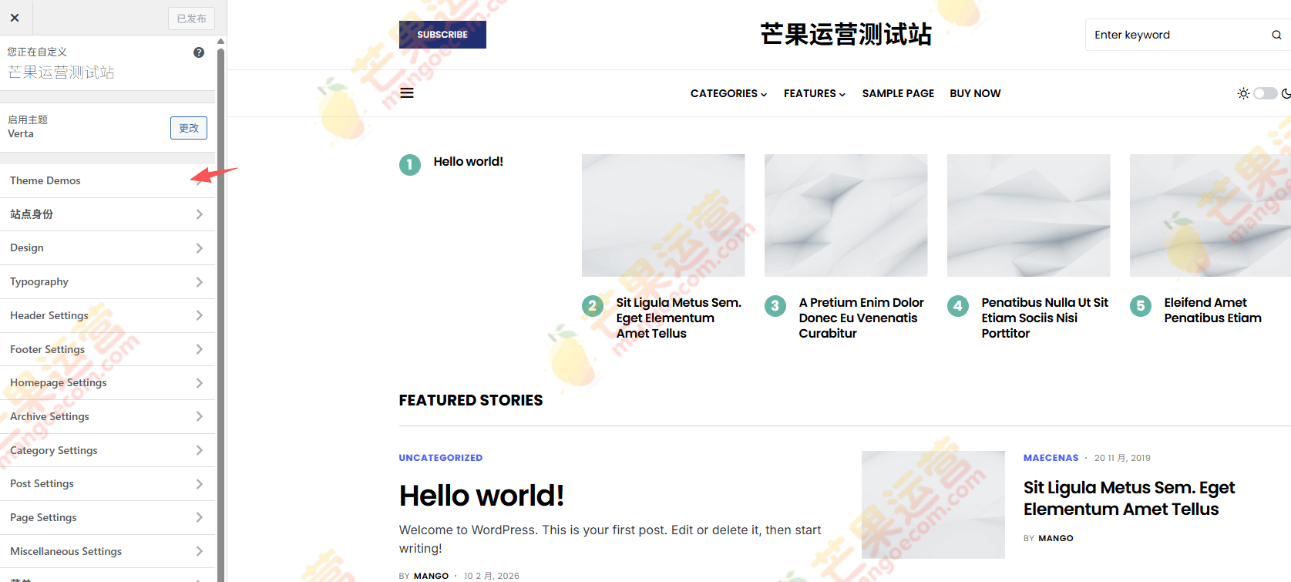Viewport: 1291px width, 582px height.
Task: Open A Pretium Enim Dolor post title
Action: tap(861, 318)
